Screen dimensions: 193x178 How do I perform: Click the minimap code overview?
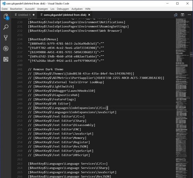[183, 98]
